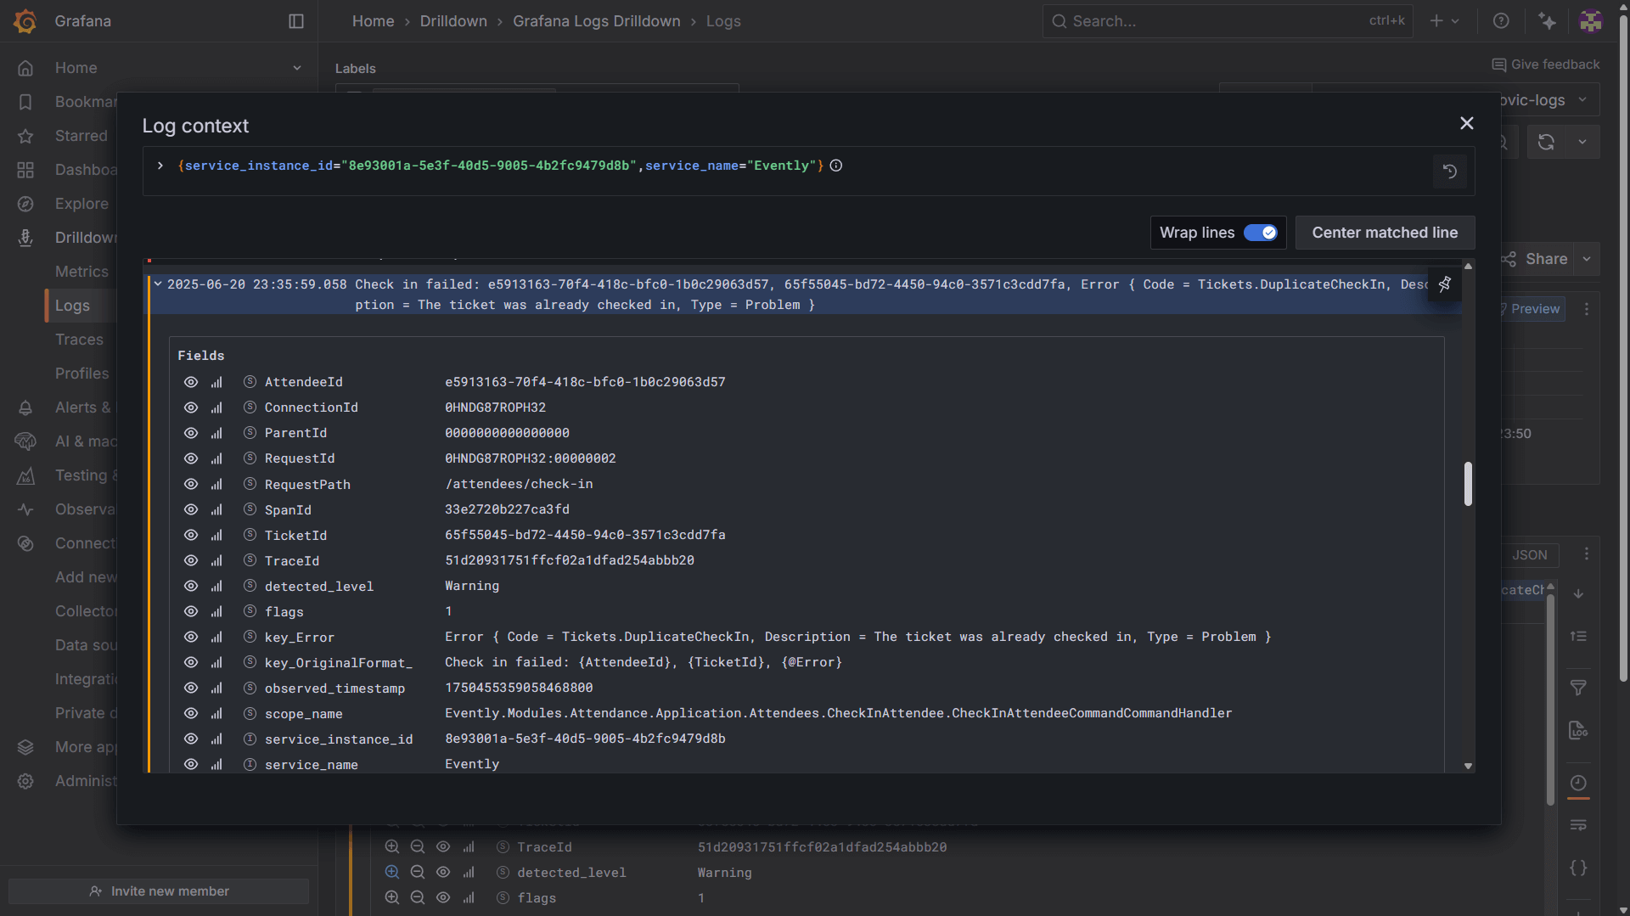Select Metrics in the sidebar
The width and height of the screenshot is (1630, 916).
81,272
